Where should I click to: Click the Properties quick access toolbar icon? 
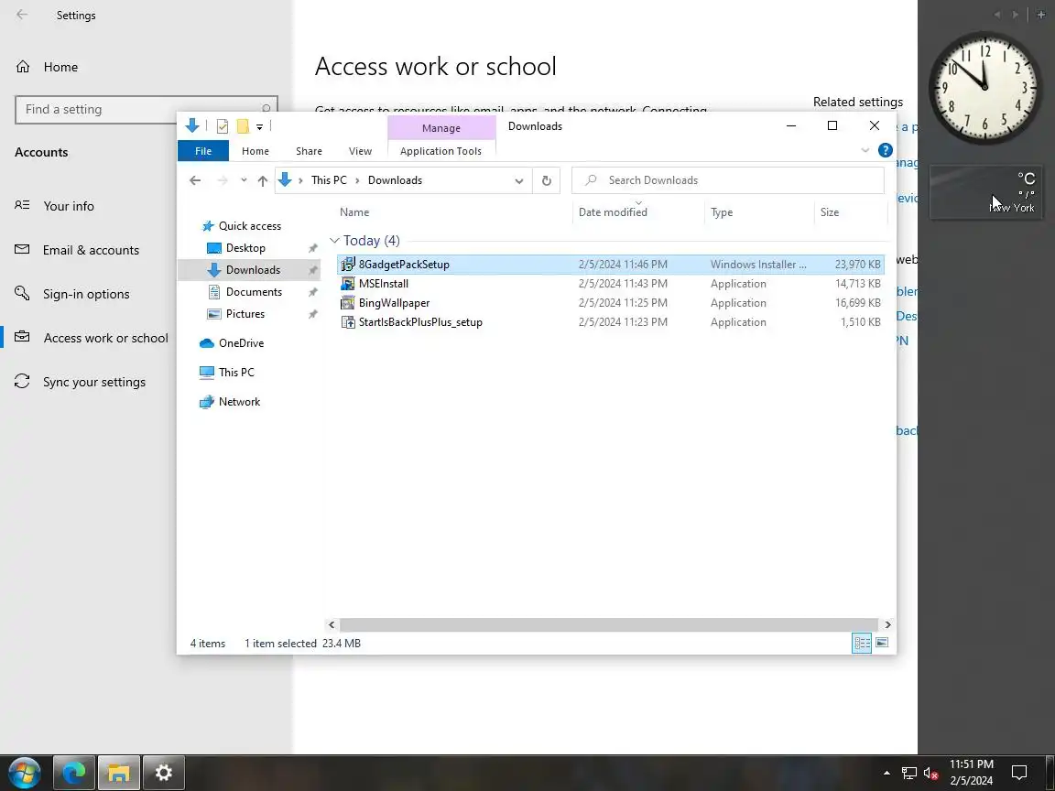tap(223, 125)
